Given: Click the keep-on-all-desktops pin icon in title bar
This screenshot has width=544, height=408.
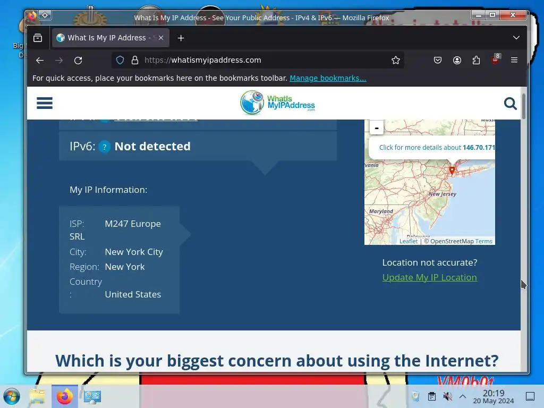Looking at the screenshot, I should tap(45, 15).
